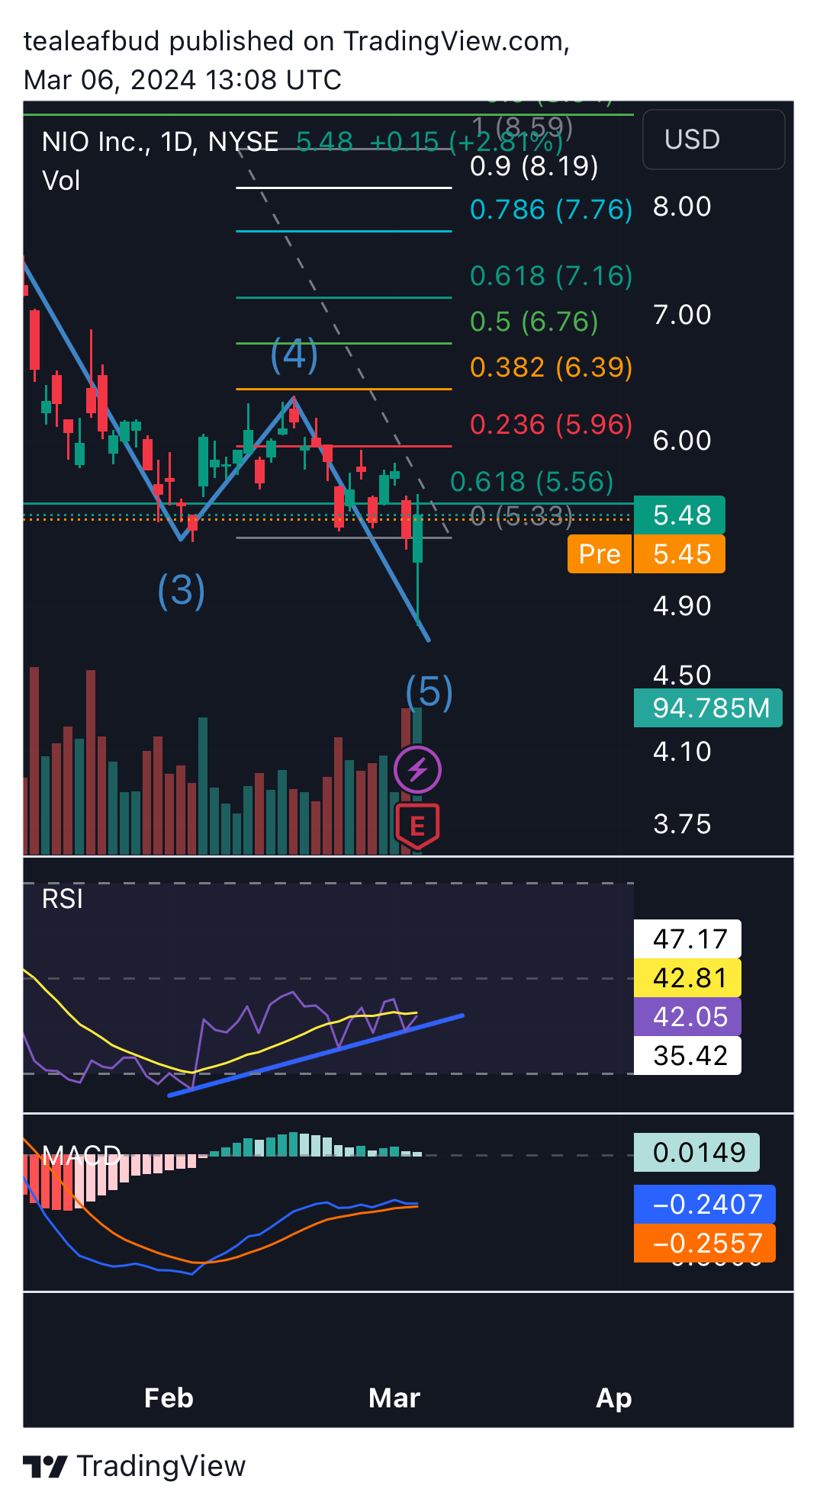The height and width of the screenshot is (1508, 817).
Task: Click the RSI value 35.42
Action: click(x=687, y=1056)
